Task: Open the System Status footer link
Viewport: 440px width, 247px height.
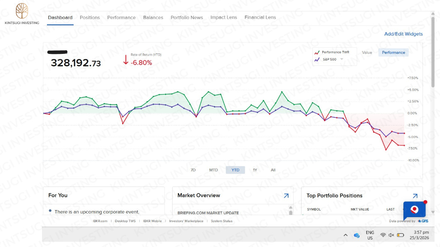Action: pos(222,221)
